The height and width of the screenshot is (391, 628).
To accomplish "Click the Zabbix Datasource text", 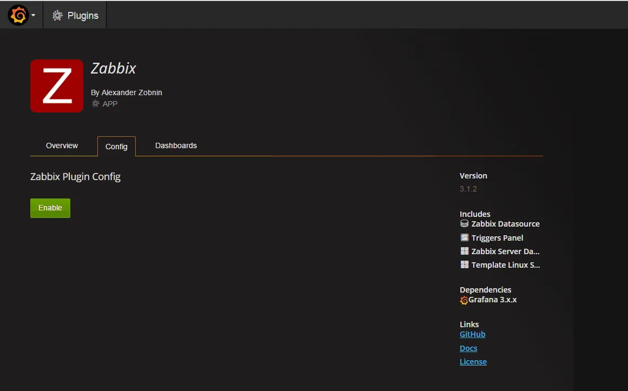I will 505,224.
